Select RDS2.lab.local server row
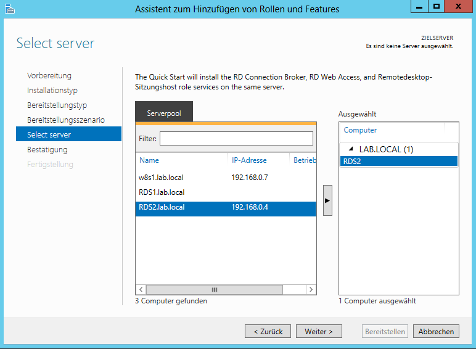The width and height of the screenshot is (476, 349). pos(162,207)
